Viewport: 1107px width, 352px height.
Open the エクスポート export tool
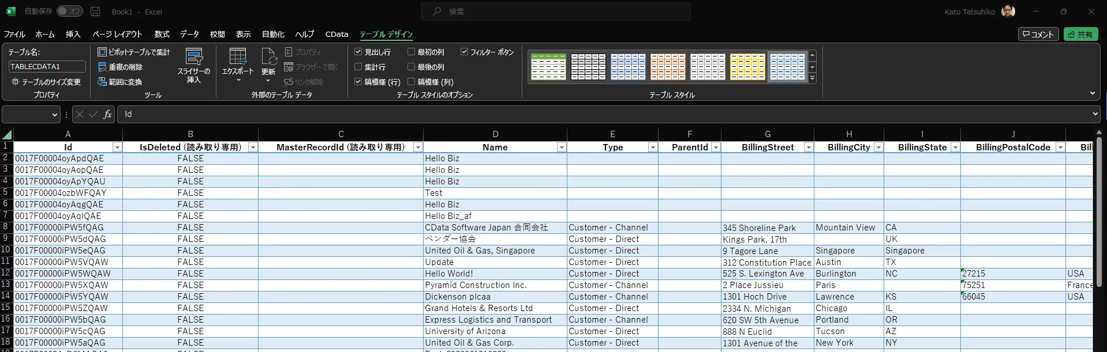(237, 65)
